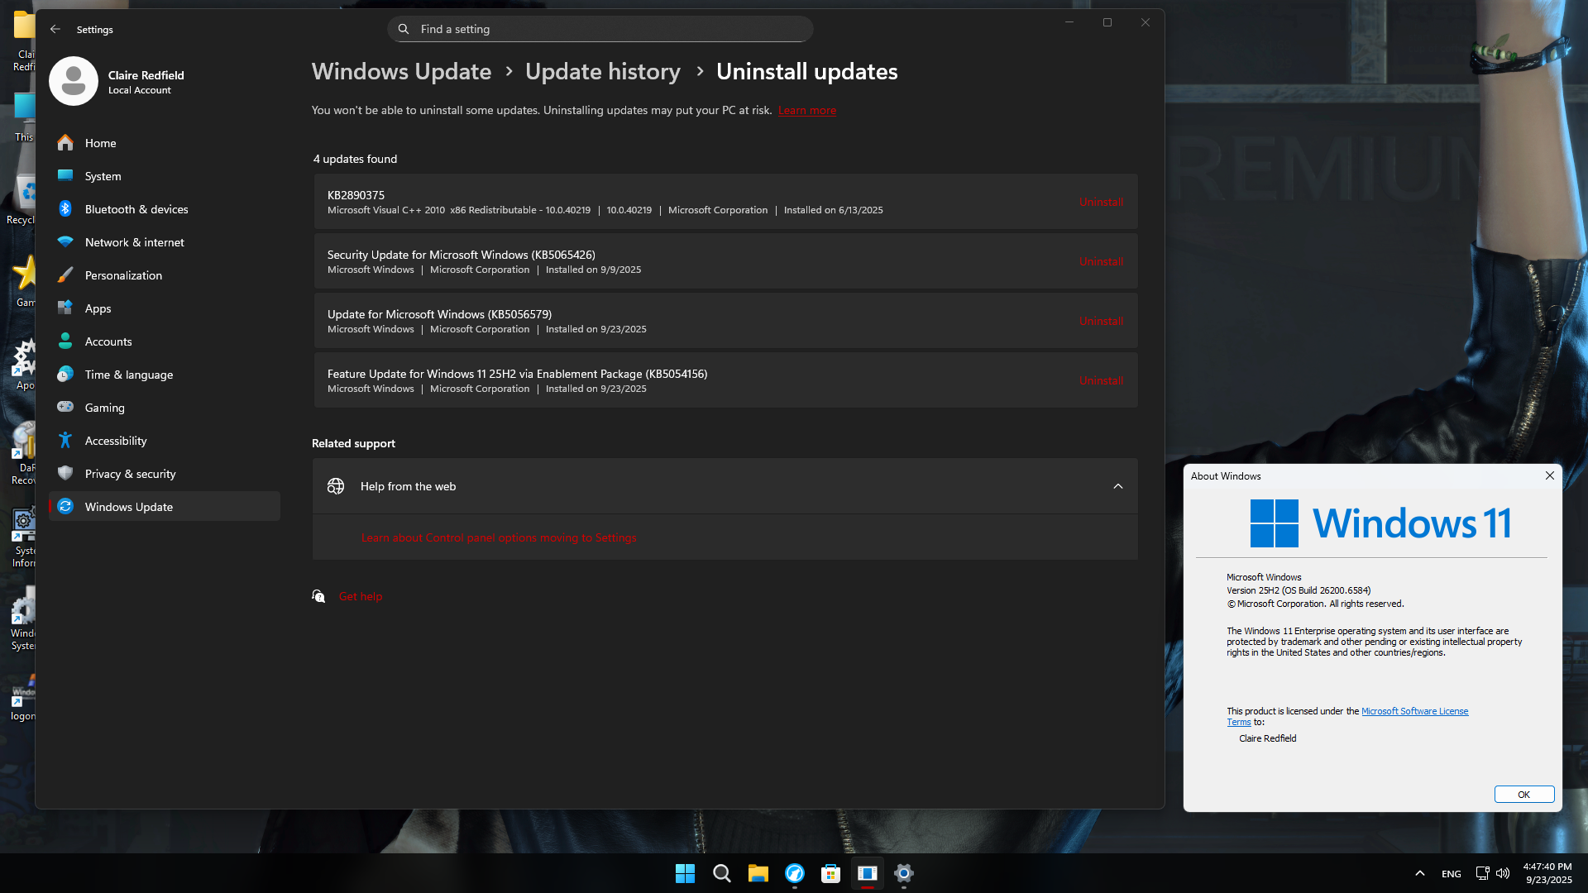Focus the Find a setting search box
1588x893 pixels.
[600, 29]
